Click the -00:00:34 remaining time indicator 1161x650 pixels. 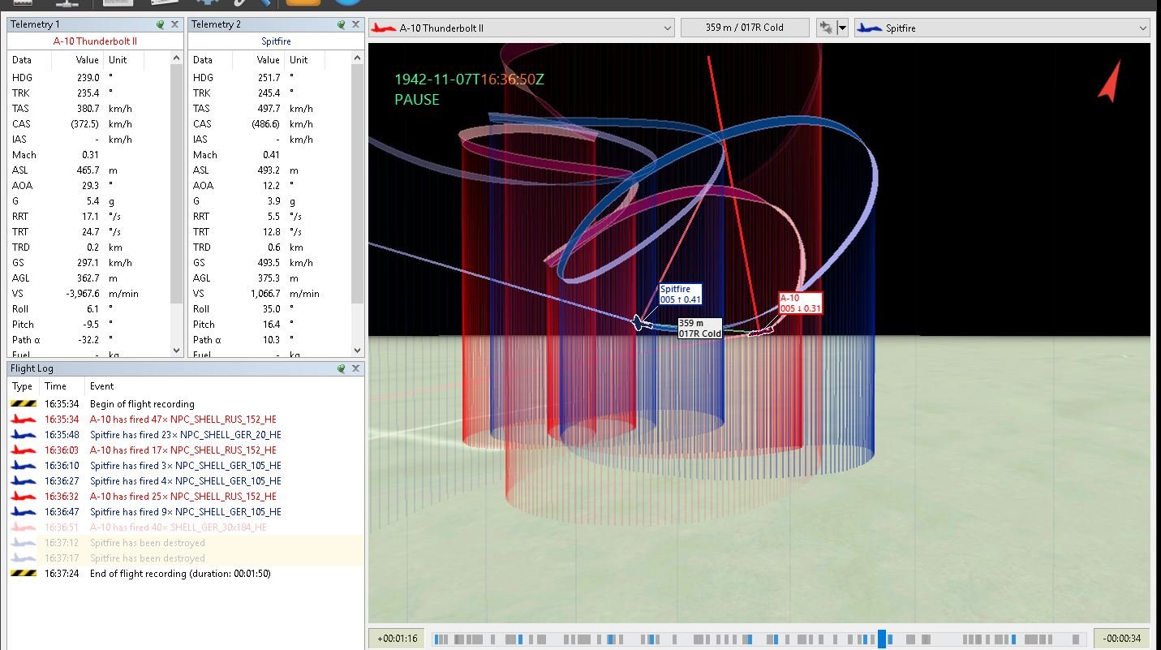pyautogui.click(x=1123, y=639)
